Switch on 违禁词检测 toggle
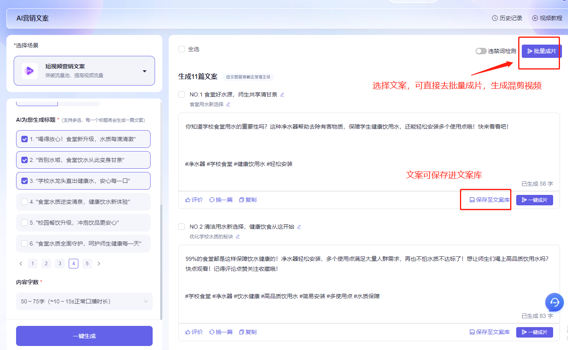The width and height of the screenshot is (568, 350). point(481,51)
